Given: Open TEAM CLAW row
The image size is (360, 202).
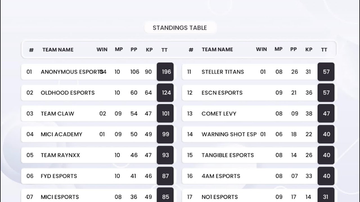Looking at the screenshot, I should coord(97,114).
